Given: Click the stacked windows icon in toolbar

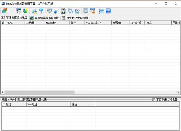Looking at the screenshot, I should (5, 11).
